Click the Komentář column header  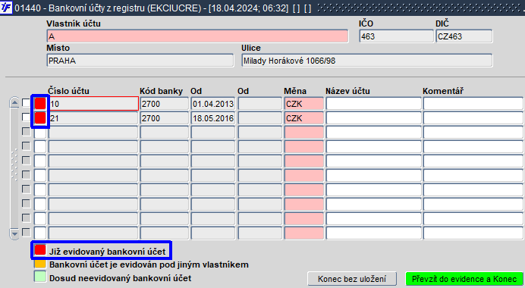coord(443,91)
